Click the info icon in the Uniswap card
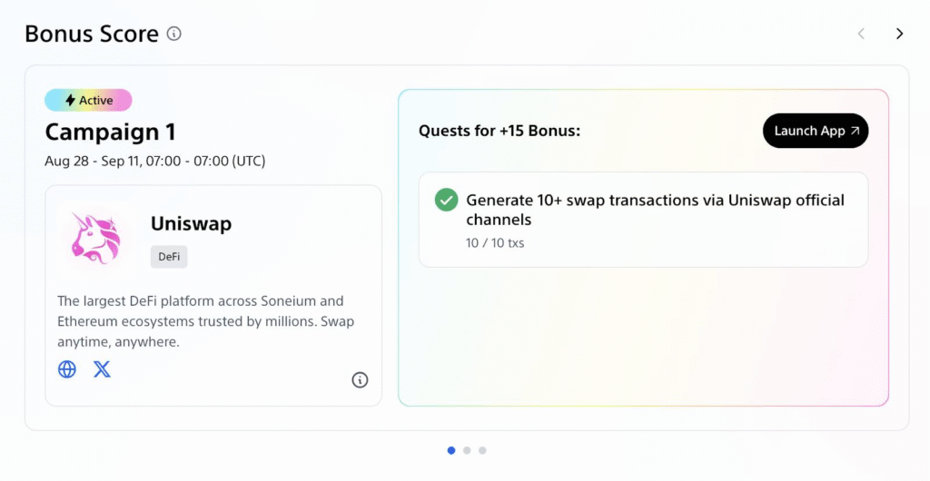 click(x=360, y=379)
